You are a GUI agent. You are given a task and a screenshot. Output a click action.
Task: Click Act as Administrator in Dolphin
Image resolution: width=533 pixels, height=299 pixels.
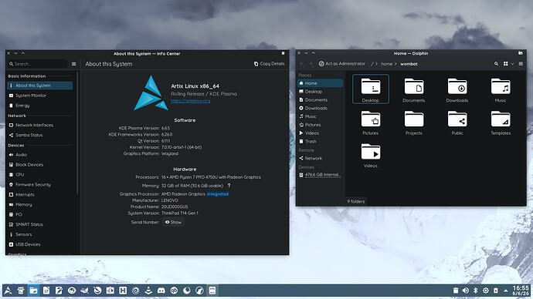coord(341,64)
